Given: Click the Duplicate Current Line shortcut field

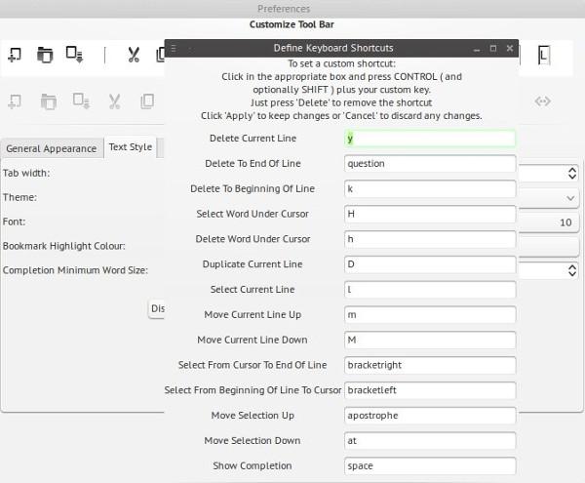Looking at the screenshot, I should pos(430,264).
